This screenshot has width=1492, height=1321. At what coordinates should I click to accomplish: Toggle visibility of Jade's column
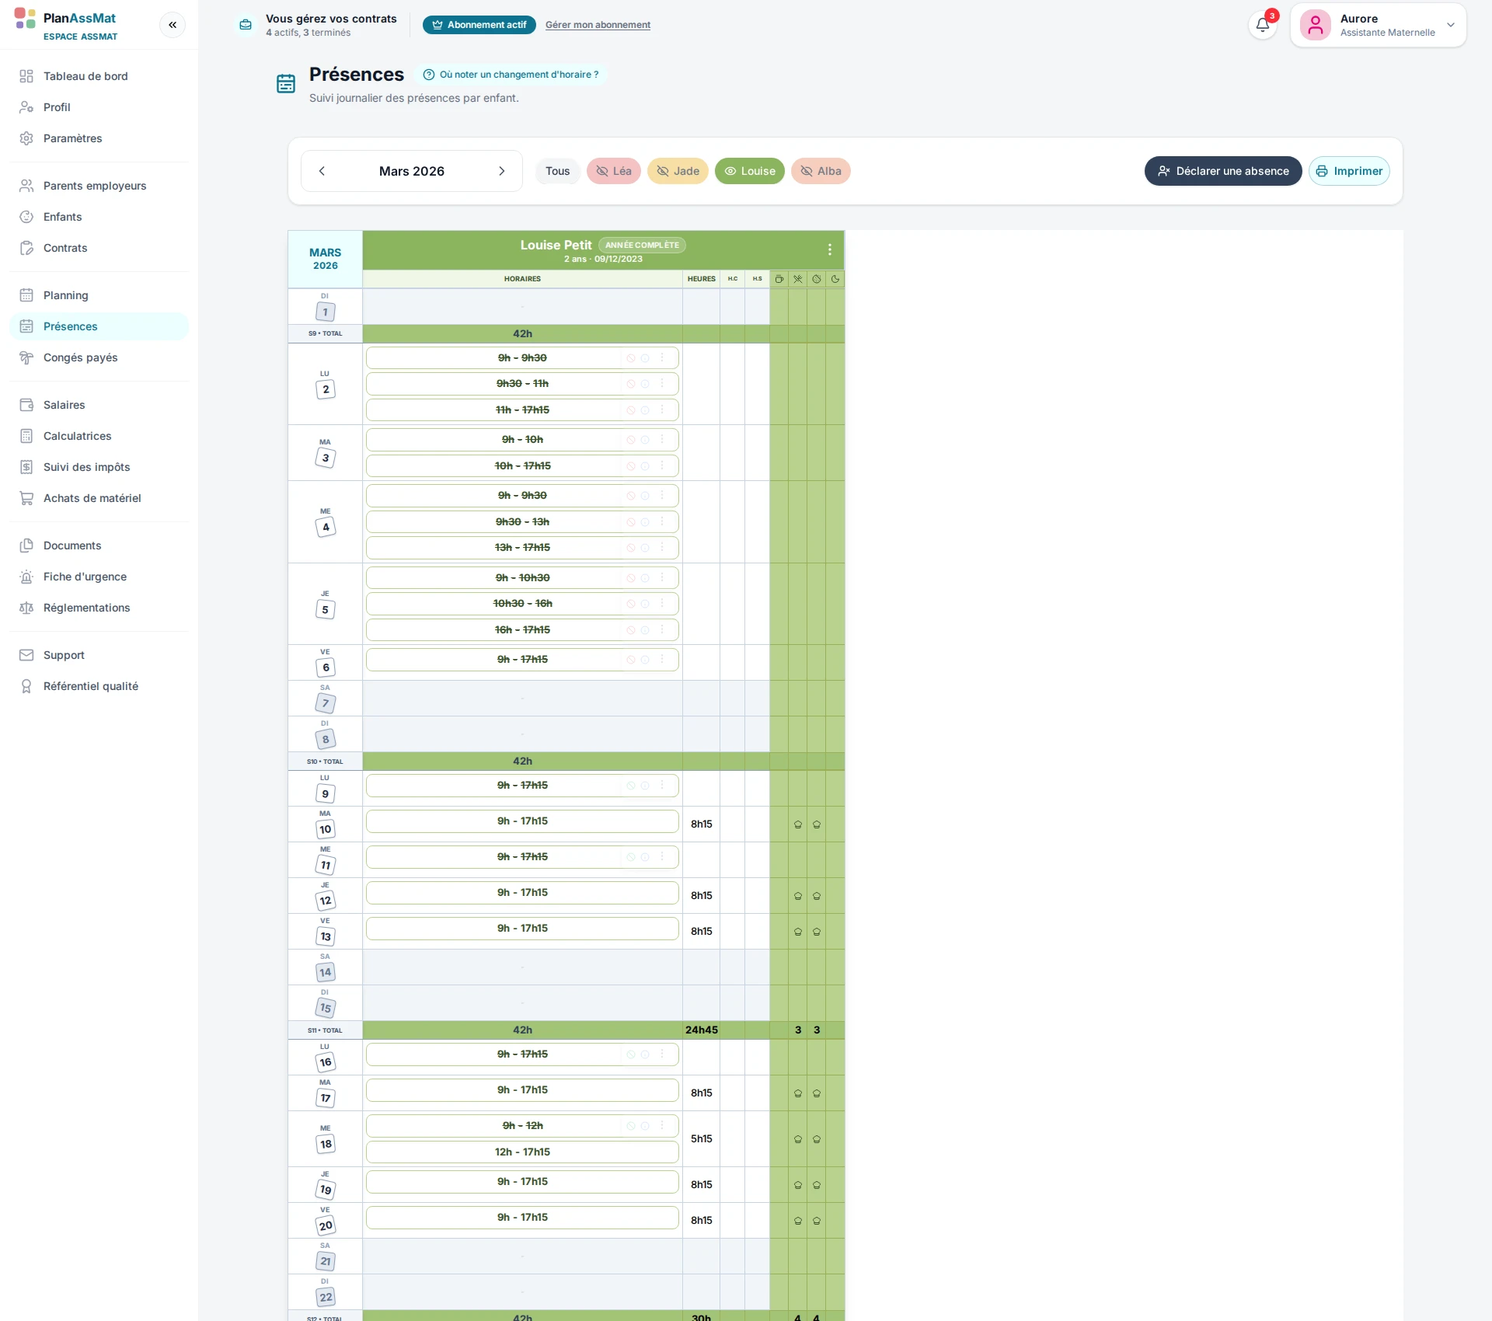(678, 171)
